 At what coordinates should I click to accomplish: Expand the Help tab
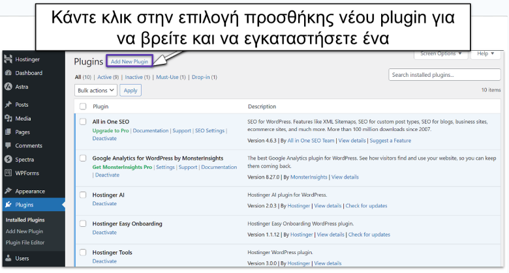pyautogui.click(x=486, y=54)
